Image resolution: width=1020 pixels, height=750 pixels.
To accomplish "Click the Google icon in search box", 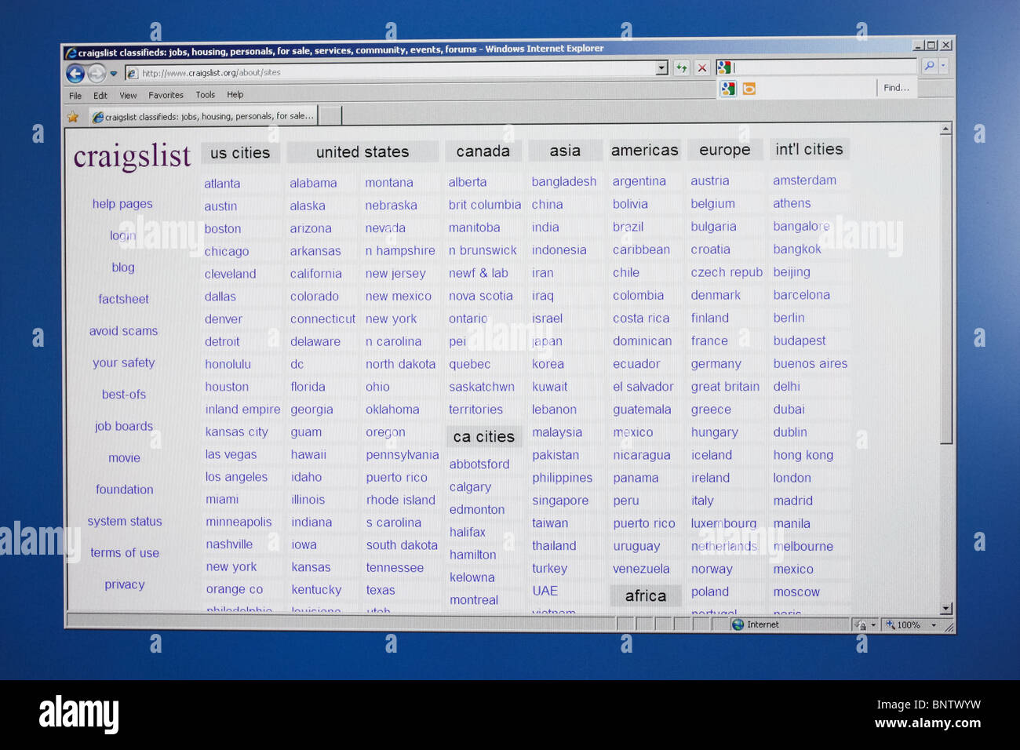I will (x=723, y=67).
